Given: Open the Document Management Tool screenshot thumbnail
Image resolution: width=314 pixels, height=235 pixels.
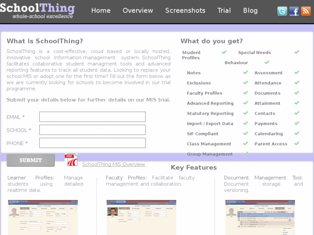Looking at the screenshot, I should pos(260,217).
